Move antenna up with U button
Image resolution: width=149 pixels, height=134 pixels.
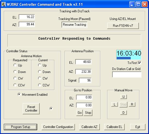coord(124,97)
